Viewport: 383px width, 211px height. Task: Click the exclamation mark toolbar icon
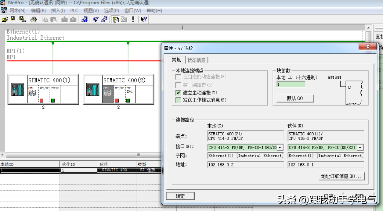click(133, 19)
